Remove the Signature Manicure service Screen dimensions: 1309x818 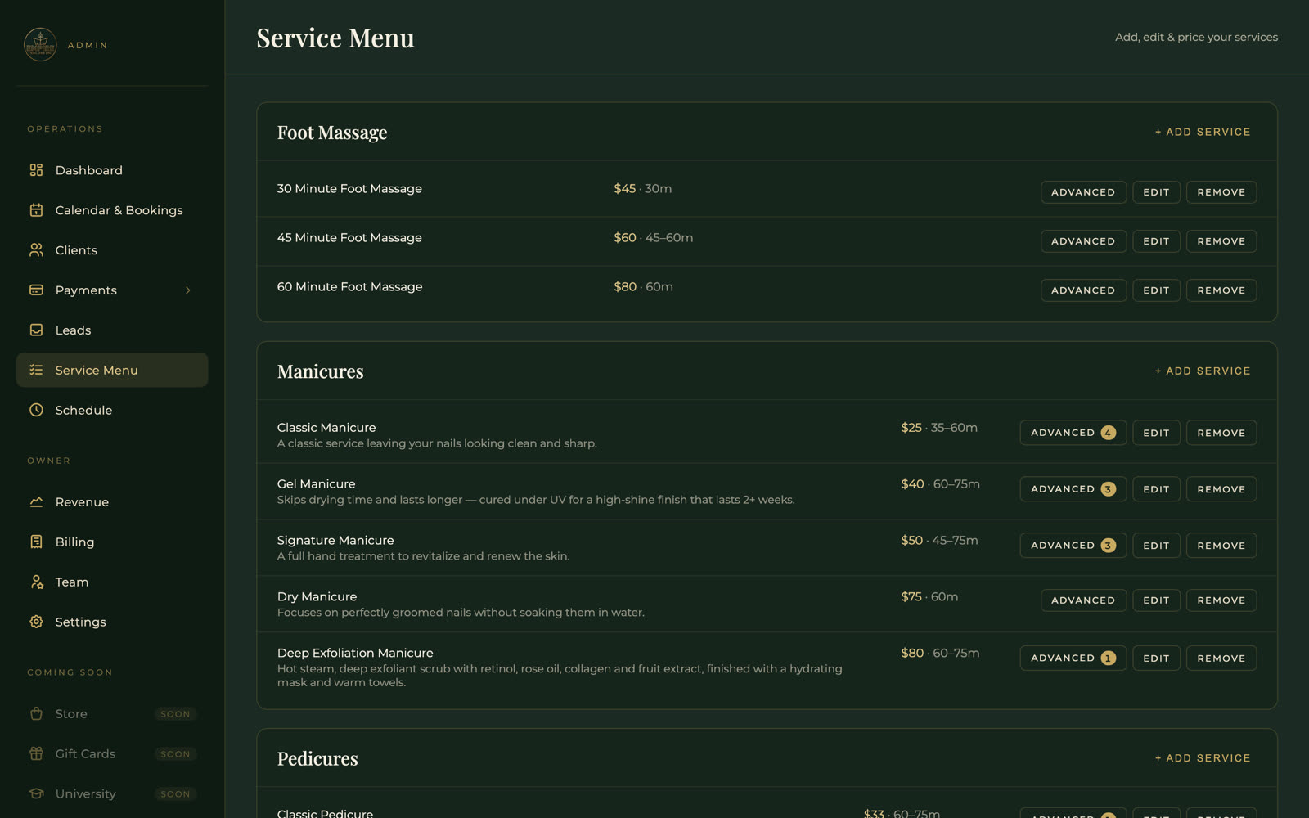(x=1221, y=546)
